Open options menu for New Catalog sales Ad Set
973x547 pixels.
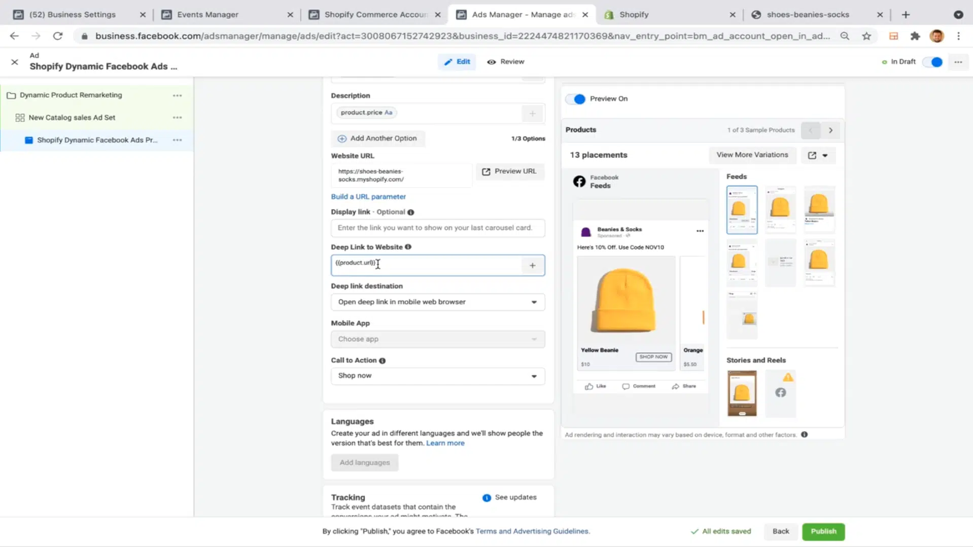(x=177, y=117)
